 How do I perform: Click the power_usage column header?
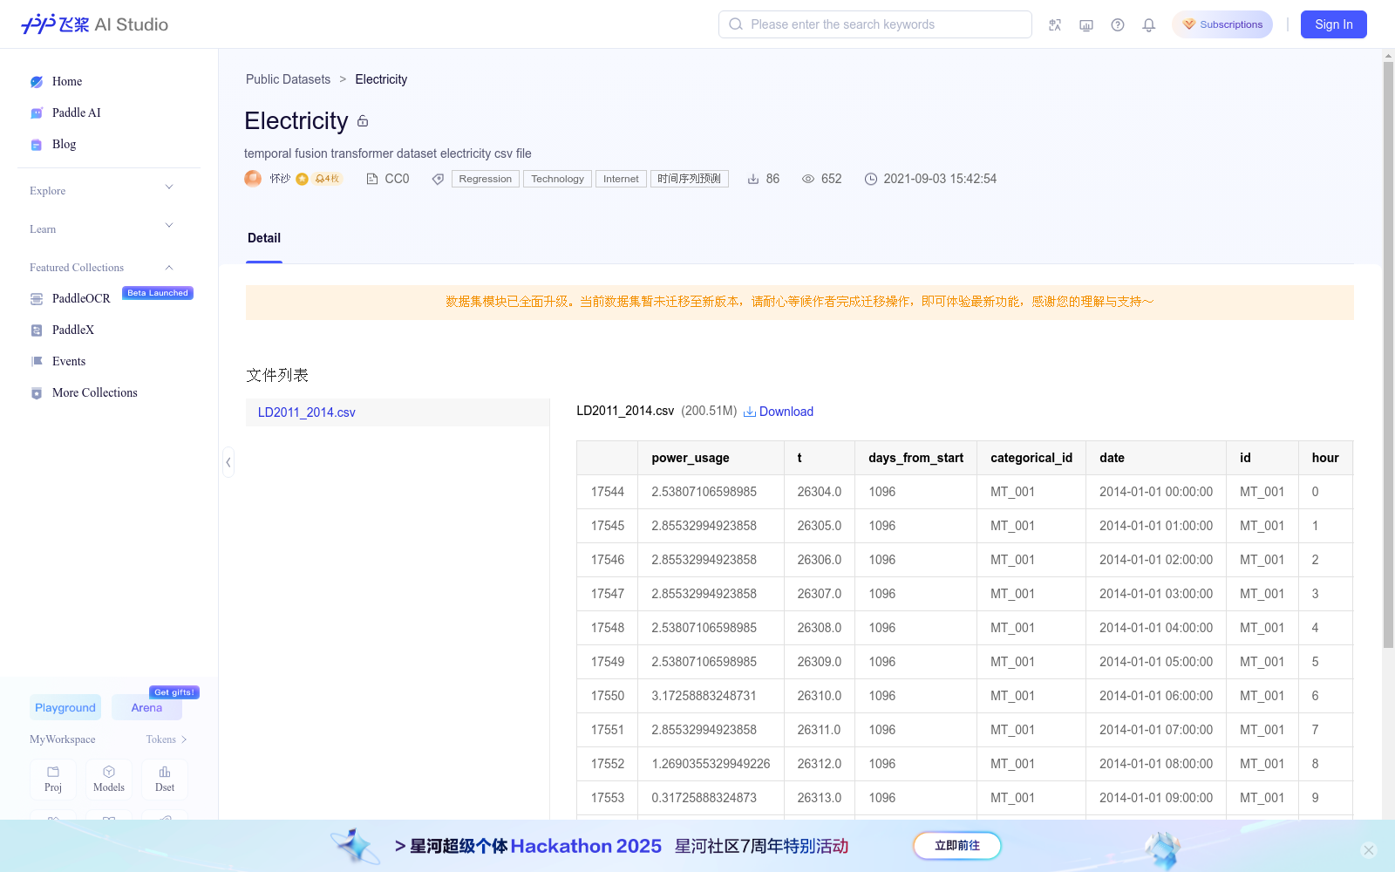tap(711, 458)
